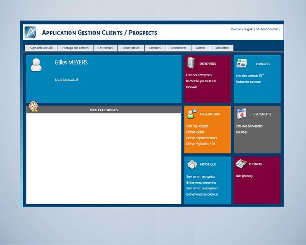The height and width of the screenshot is (245, 306).
Task: Open Recherche par nom under Contacts
Action: 248,81
